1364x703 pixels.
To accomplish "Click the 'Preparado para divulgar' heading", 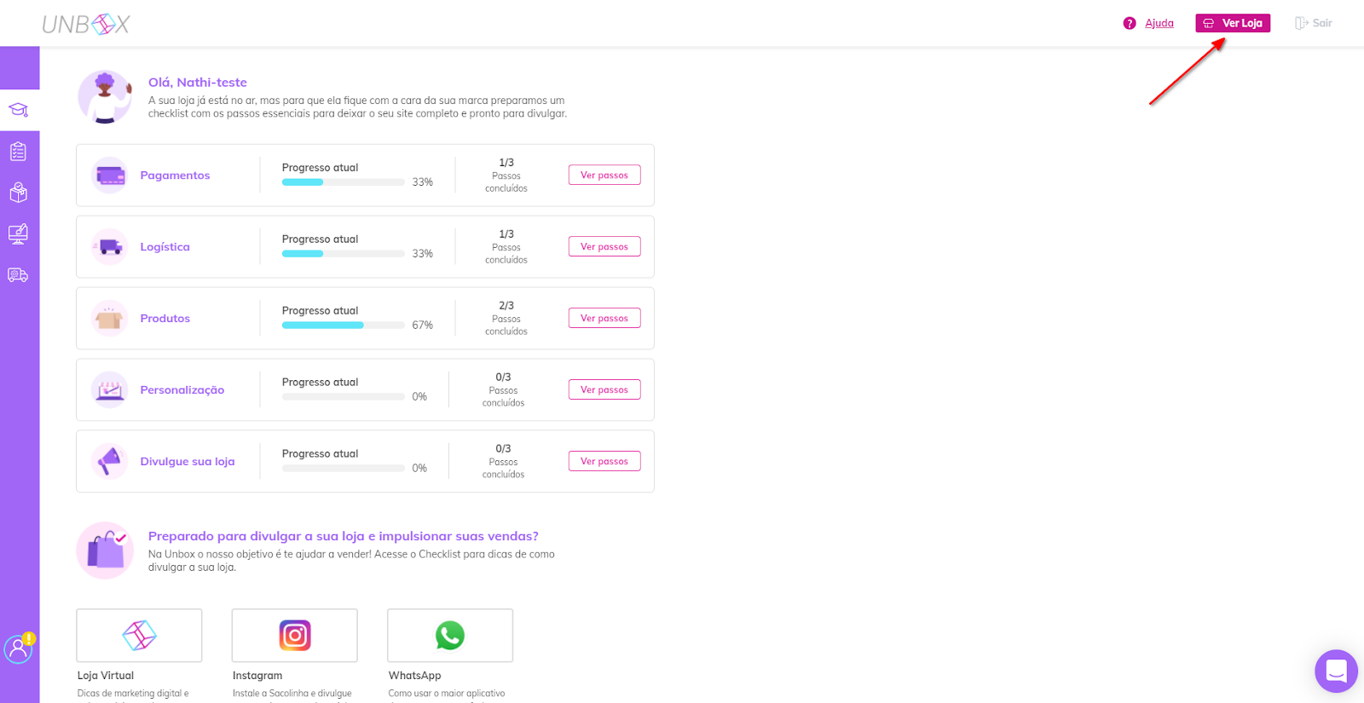I will pyautogui.click(x=344, y=536).
